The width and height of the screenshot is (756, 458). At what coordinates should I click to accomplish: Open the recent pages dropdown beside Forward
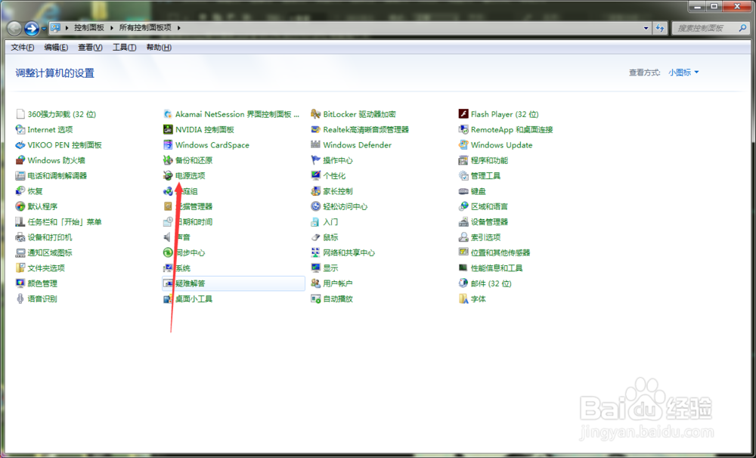(x=44, y=29)
